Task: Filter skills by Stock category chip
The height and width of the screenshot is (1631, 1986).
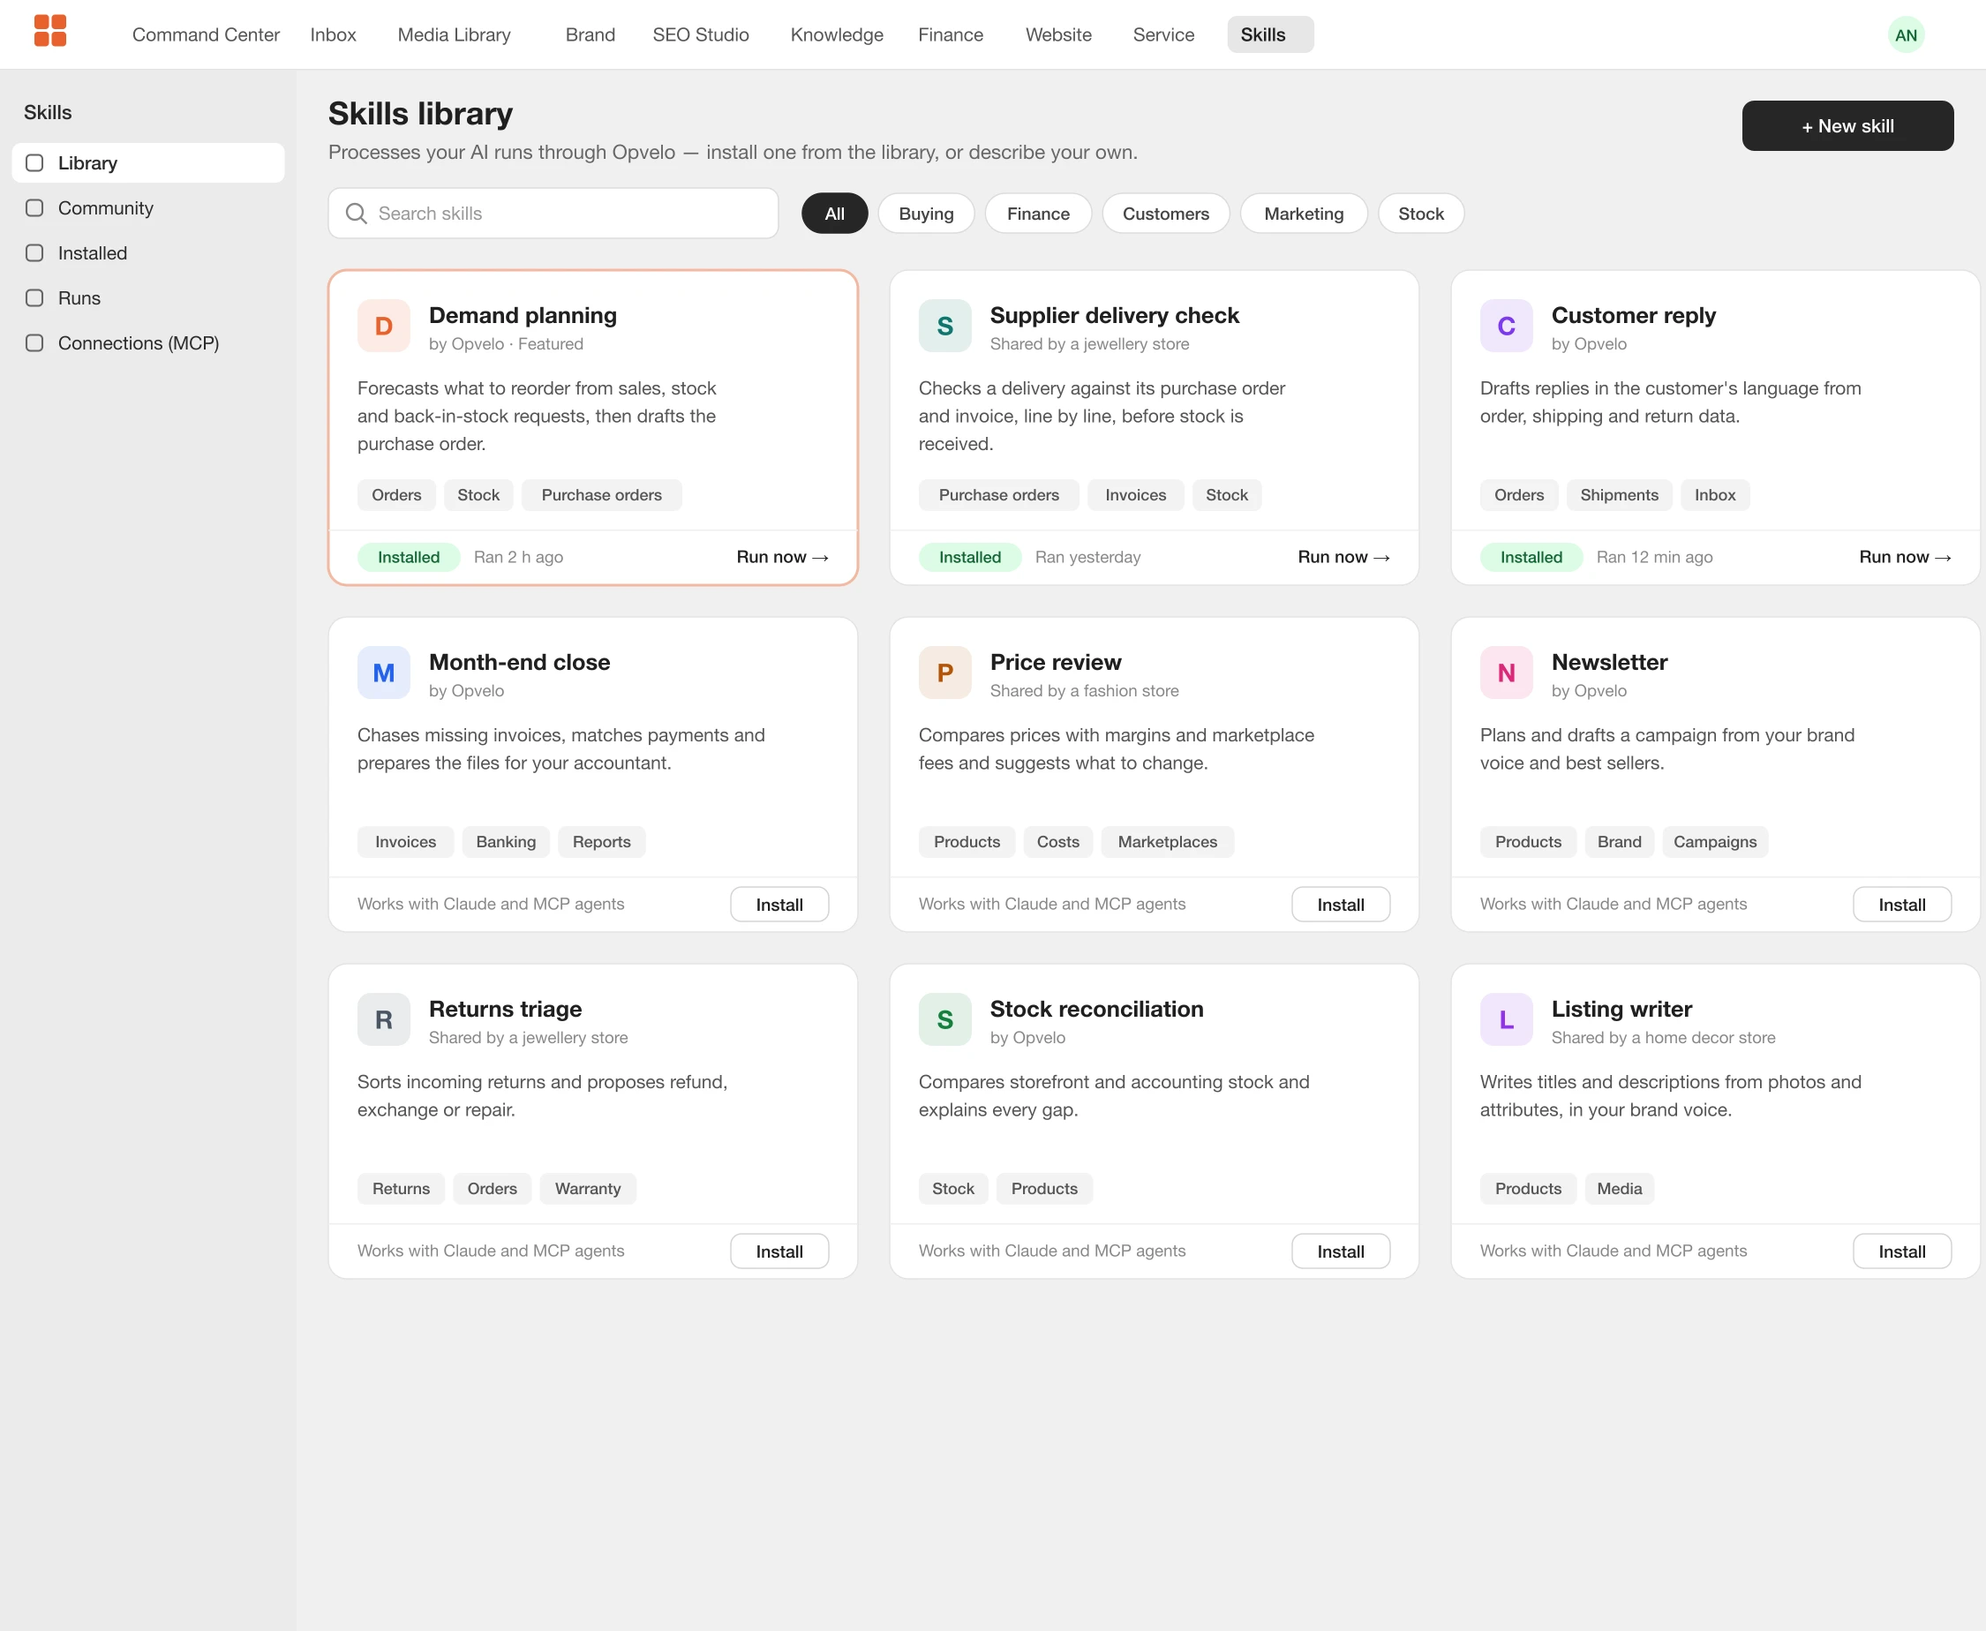Action: (1420, 214)
